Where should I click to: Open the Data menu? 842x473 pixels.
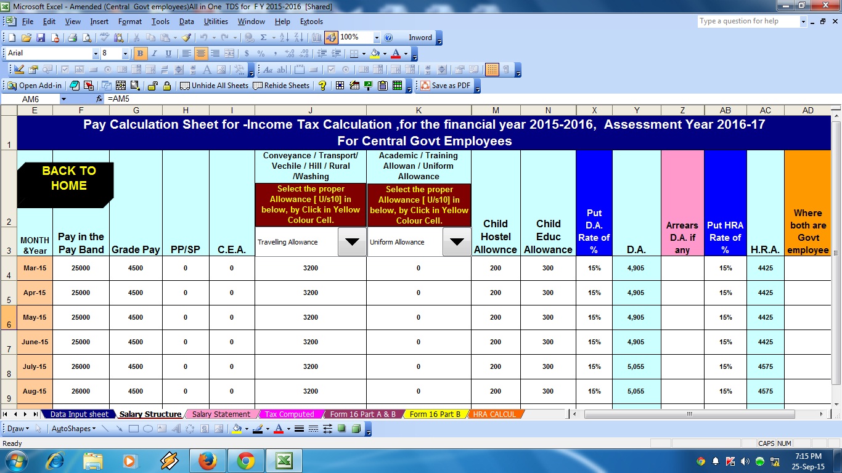tap(186, 22)
